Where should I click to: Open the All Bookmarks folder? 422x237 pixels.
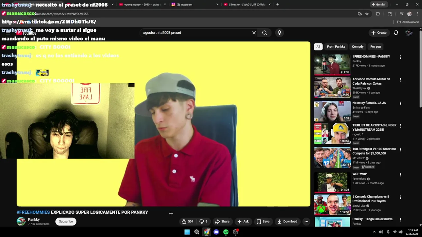click(408, 22)
